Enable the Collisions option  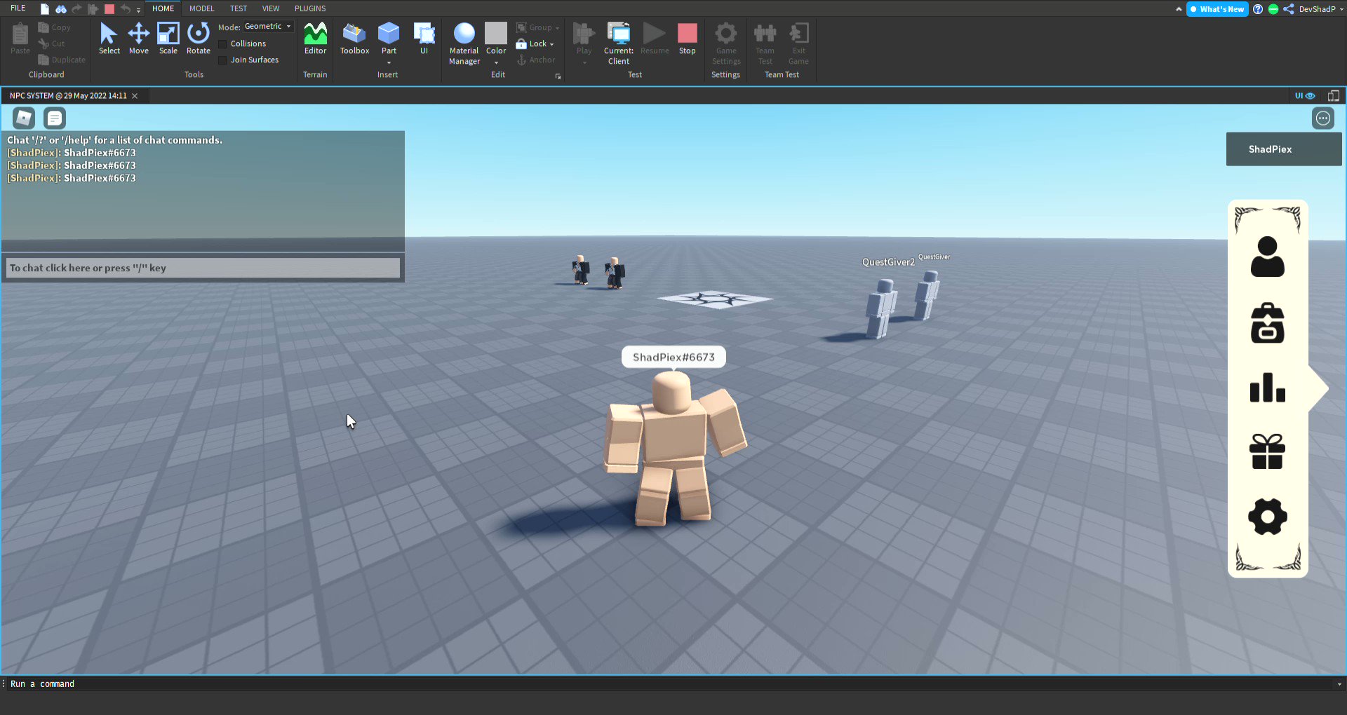tap(221, 43)
